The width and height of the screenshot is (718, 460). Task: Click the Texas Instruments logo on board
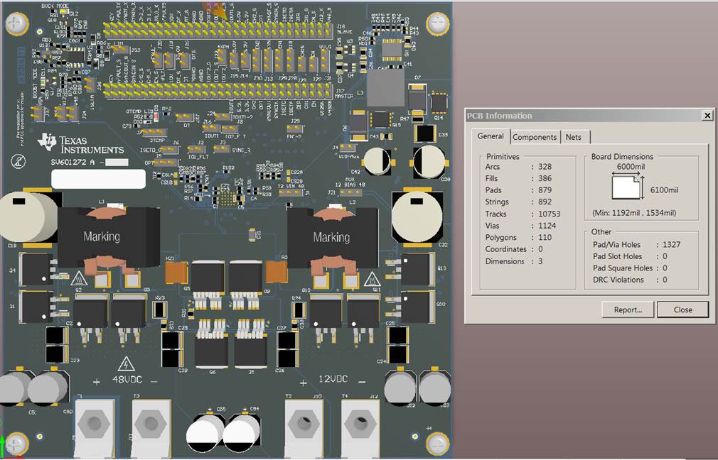[x=81, y=143]
